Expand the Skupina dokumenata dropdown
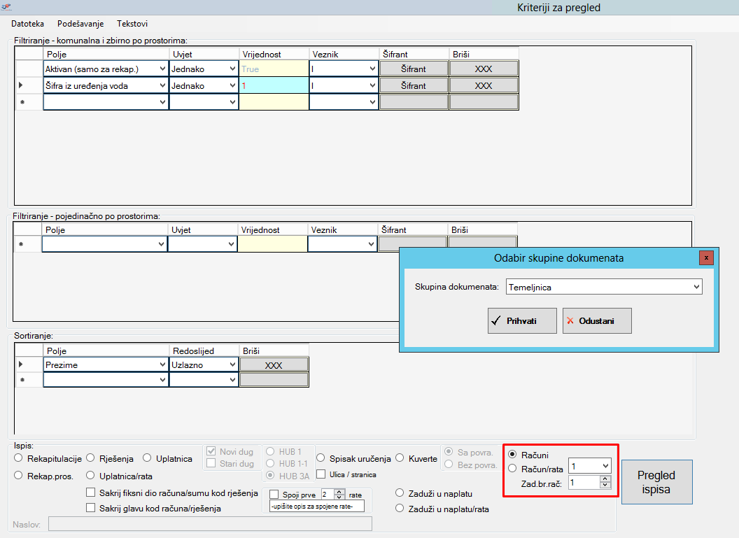Viewport: 739px width, 538px height. tap(695, 287)
